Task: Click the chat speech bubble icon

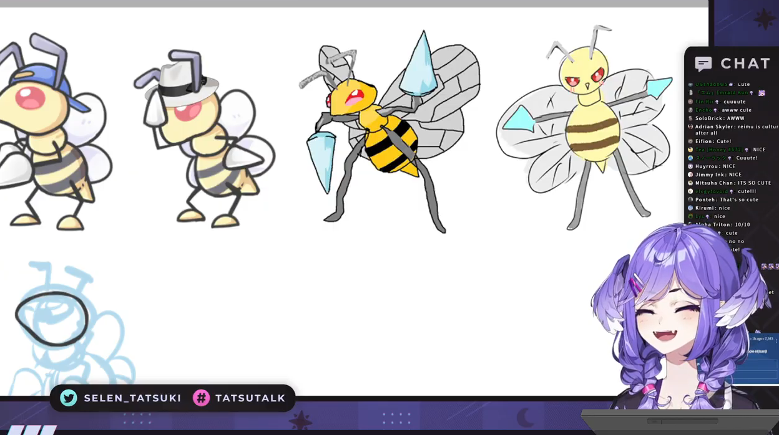Action: 703,64
